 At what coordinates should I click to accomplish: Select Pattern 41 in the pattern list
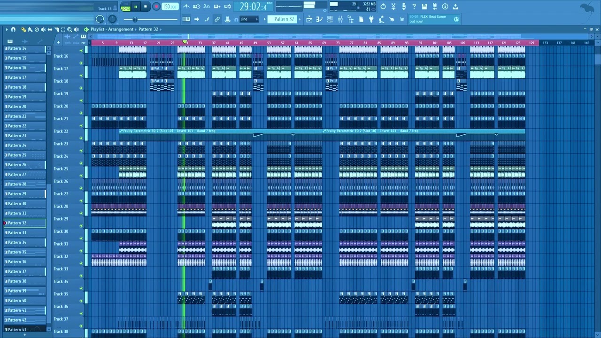24,310
